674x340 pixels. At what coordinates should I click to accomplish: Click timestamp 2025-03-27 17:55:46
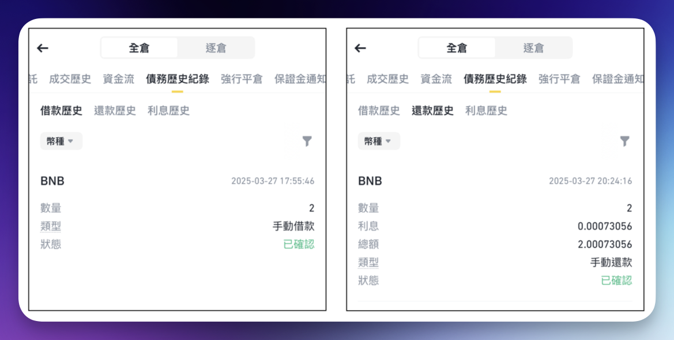pyautogui.click(x=273, y=181)
